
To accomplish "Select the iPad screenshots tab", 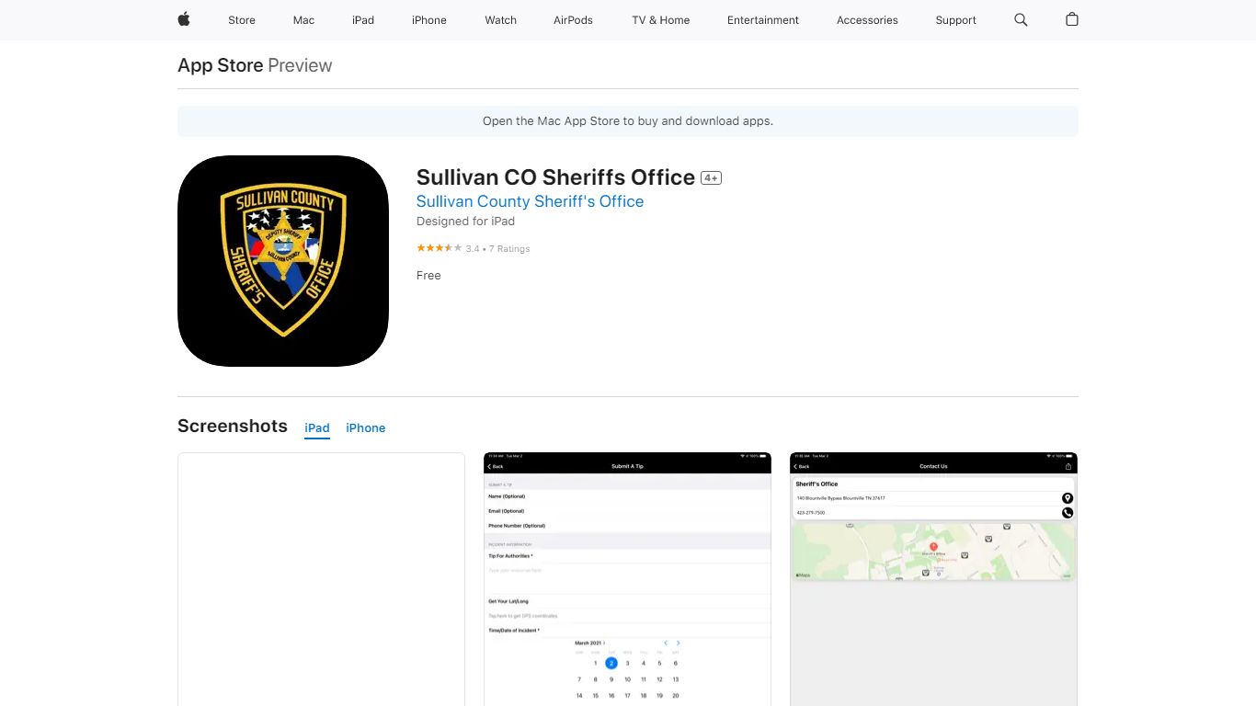I will [x=317, y=428].
